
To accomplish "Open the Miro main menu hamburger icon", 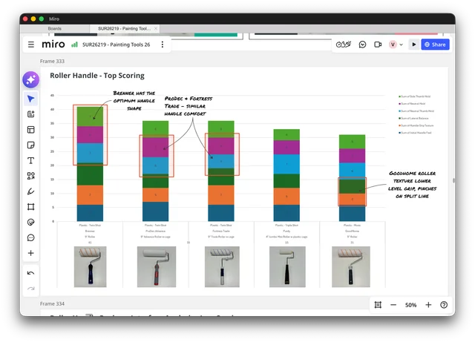I will (31, 45).
